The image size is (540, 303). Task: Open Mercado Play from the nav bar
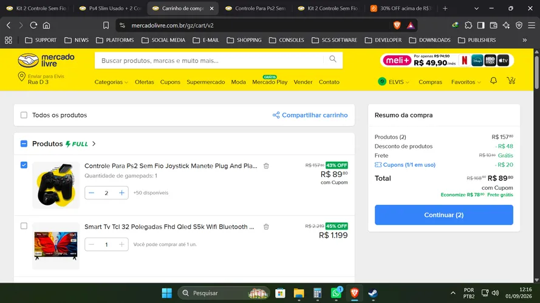pos(270,81)
